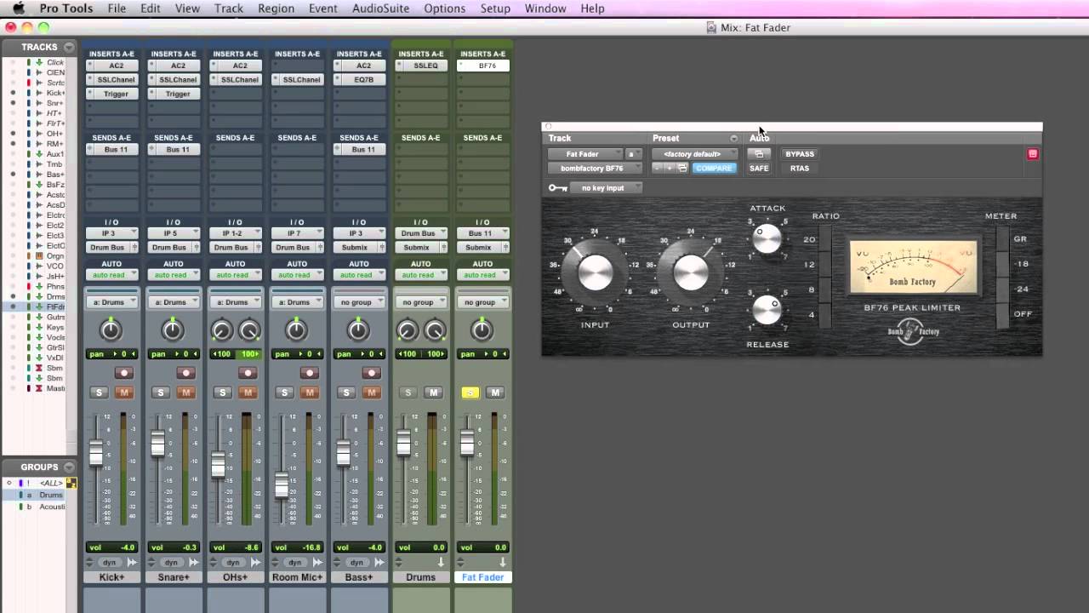Open the Snare+ output window icon

196,247
